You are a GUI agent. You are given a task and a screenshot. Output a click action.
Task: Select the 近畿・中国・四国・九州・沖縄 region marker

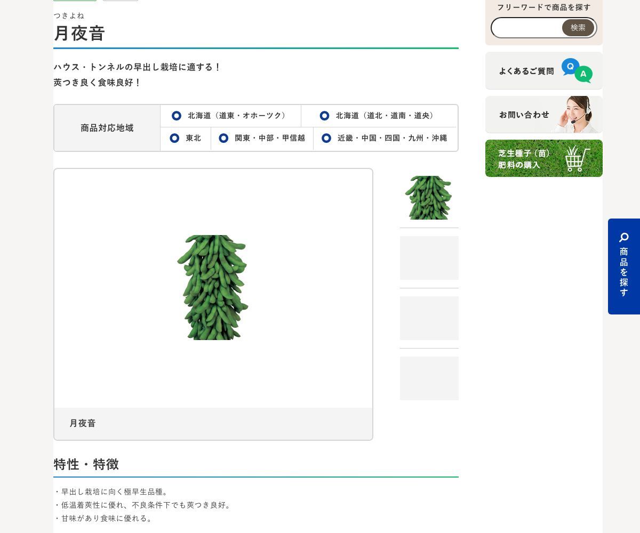326,138
